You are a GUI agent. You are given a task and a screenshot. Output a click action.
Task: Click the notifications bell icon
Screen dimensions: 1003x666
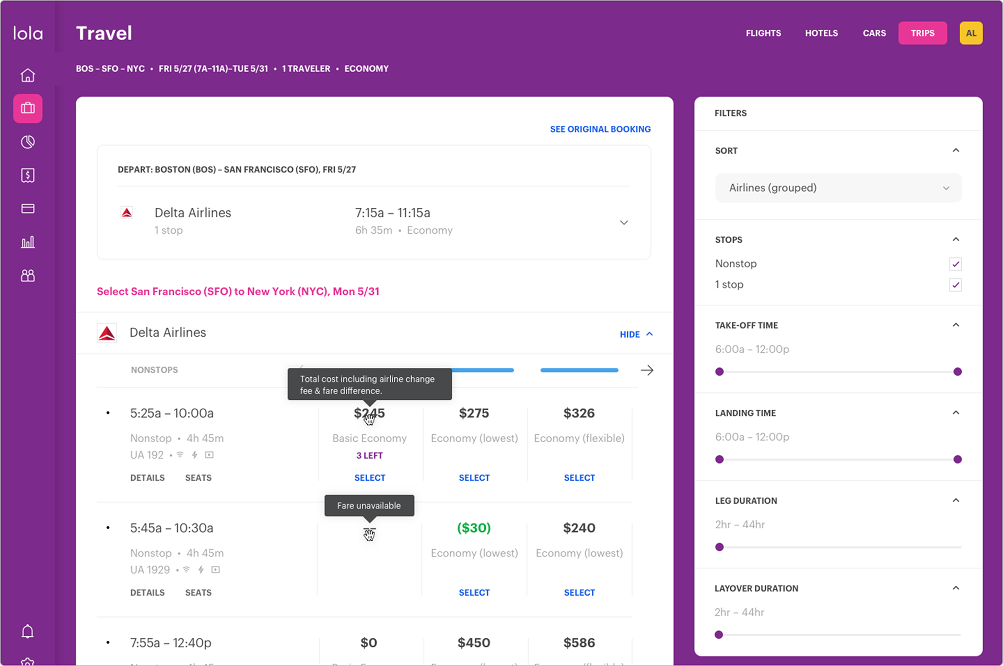coord(28,632)
